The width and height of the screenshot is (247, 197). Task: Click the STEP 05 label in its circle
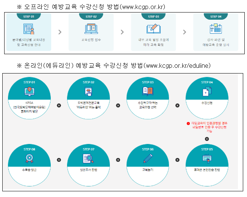pos(207,149)
